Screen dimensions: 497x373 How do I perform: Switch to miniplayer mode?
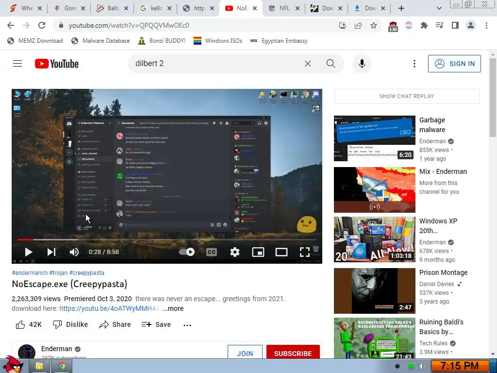[x=258, y=252]
